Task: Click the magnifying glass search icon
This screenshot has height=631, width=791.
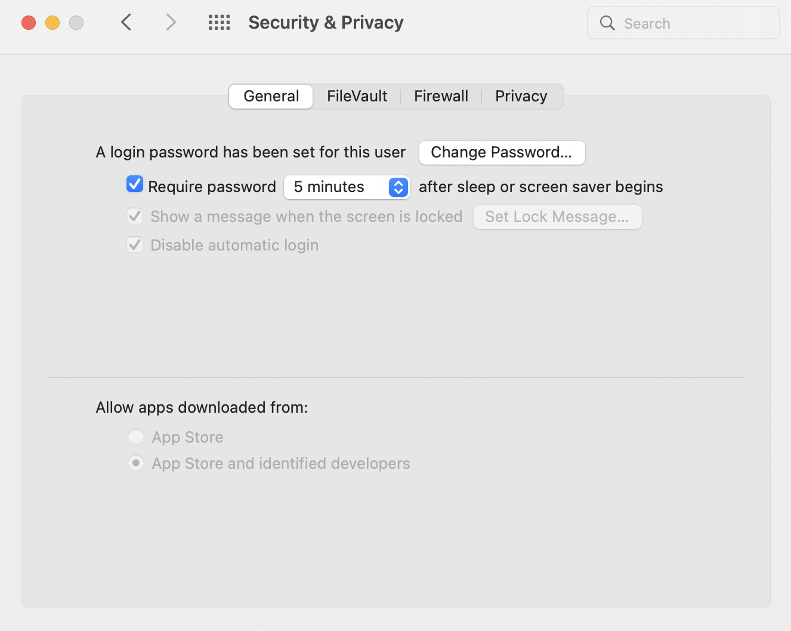Action: 607,23
